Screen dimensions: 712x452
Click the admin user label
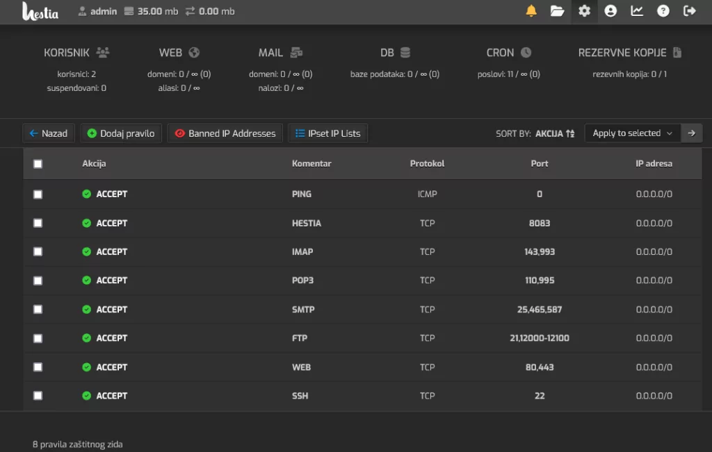tap(103, 11)
